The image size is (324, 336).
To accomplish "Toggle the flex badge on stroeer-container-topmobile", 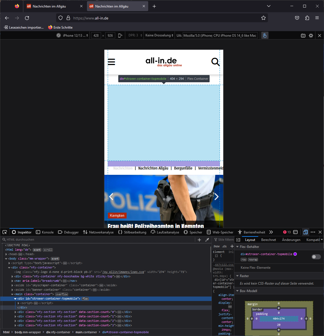I will pyautogui.click(x=85, y=299).
